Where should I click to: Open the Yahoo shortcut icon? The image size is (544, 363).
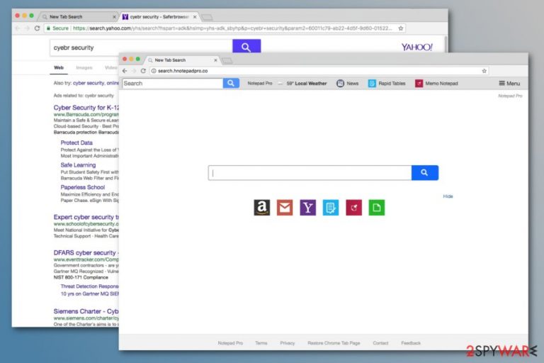pyautogui.click(x=307, y=208)
